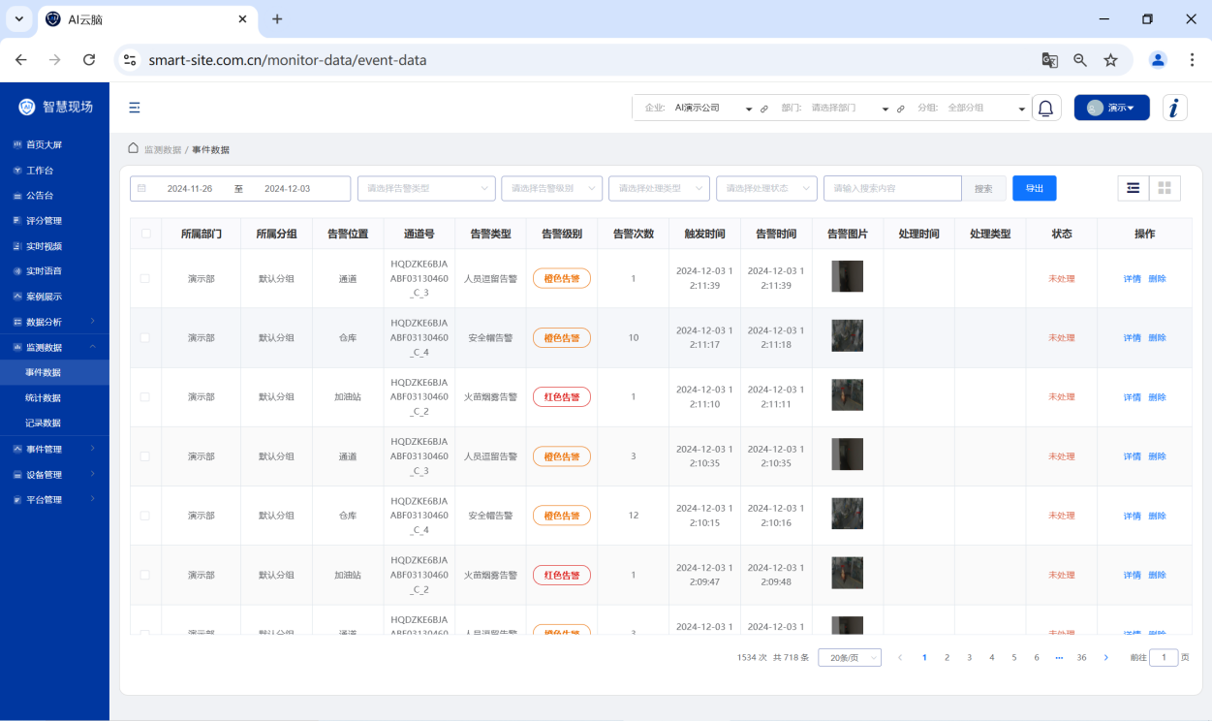Click the translate page icon
Image resolution: width=1212 pixels, height=721 pixels.
coord(1049,60)
